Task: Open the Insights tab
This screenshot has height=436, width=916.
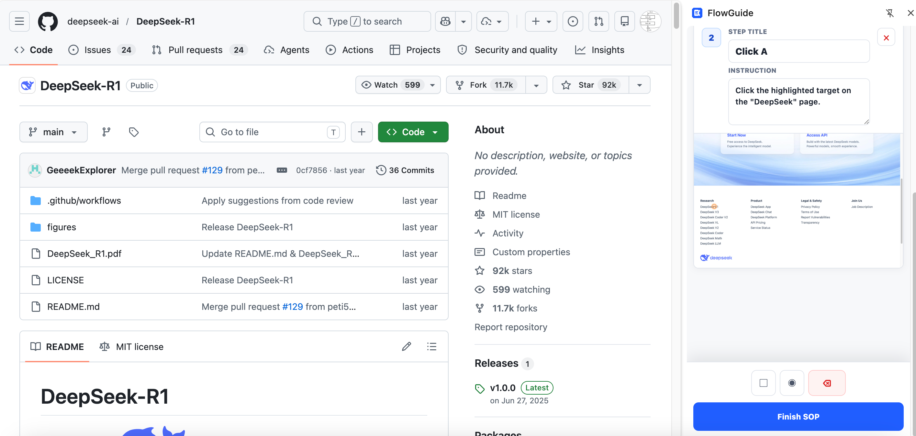Action: pos(599,50)
